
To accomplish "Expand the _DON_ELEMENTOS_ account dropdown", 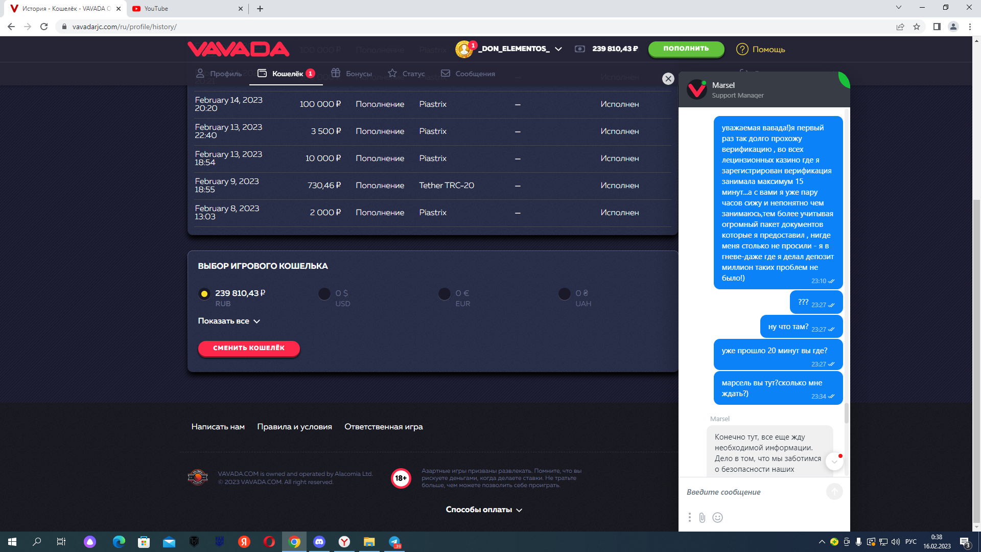I will pyautogui.click(x=558, y=49).
